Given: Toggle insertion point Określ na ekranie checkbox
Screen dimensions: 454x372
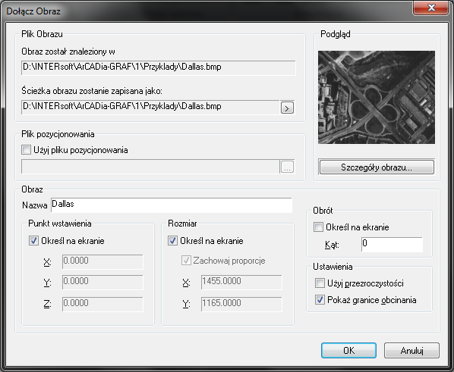Looking at the screenshot, I should point(33,240).
